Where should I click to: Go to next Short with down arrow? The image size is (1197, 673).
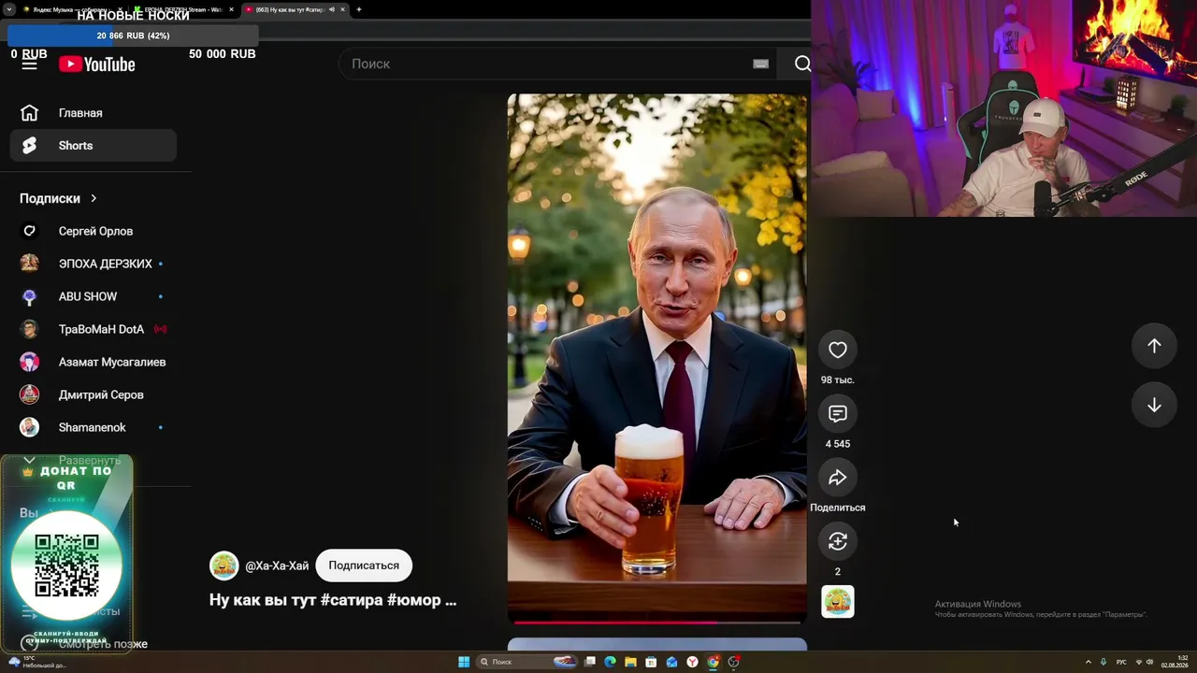point(1154,405)
